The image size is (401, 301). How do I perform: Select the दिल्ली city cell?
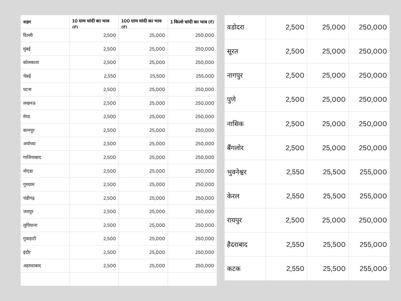[28, 35]
